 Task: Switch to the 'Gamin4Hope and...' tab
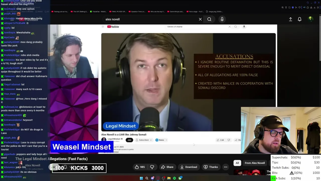175,12
